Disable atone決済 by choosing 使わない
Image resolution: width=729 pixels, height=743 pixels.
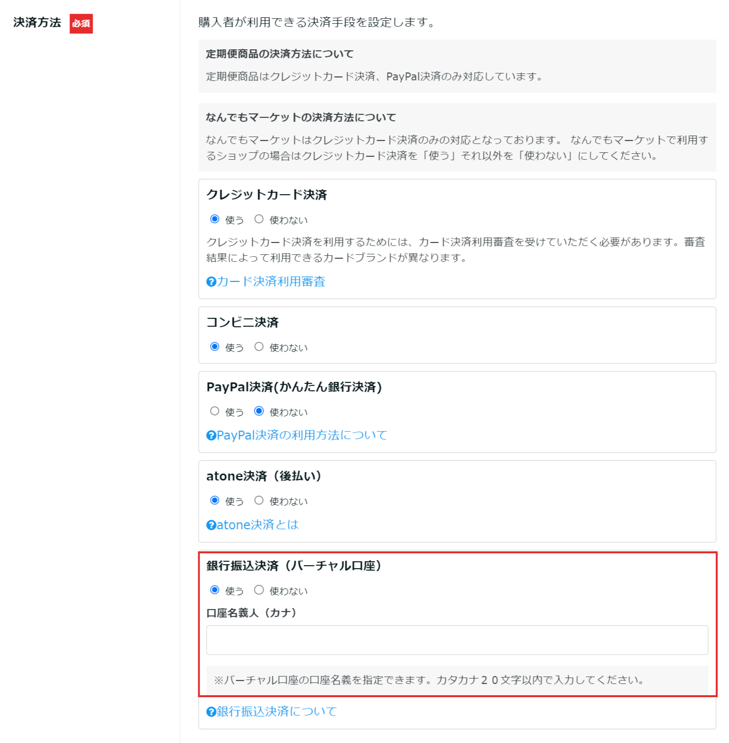coord(259,501)
